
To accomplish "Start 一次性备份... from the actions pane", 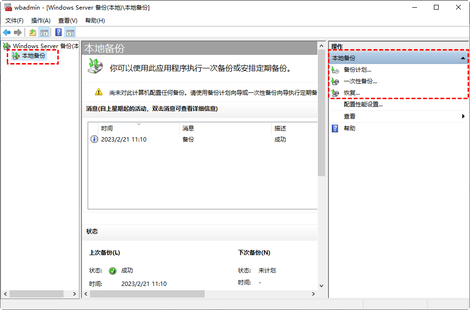I will point(360,81).
